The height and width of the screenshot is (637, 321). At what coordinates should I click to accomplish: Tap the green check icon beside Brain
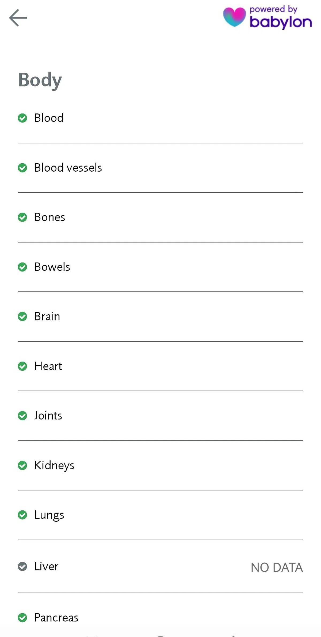(x=22, y=316)
